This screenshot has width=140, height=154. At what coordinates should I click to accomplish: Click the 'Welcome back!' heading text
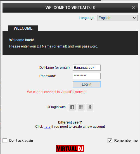pyautogui.click(x=22, y=40)
